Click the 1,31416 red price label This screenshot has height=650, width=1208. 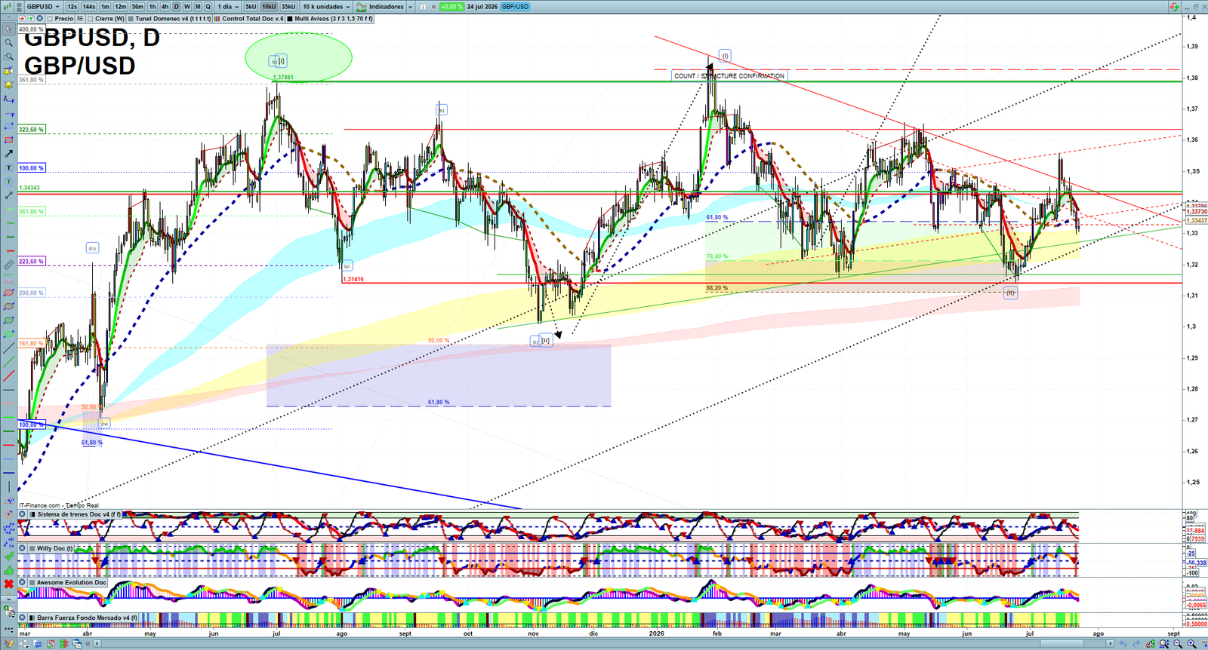pos(353,279)
